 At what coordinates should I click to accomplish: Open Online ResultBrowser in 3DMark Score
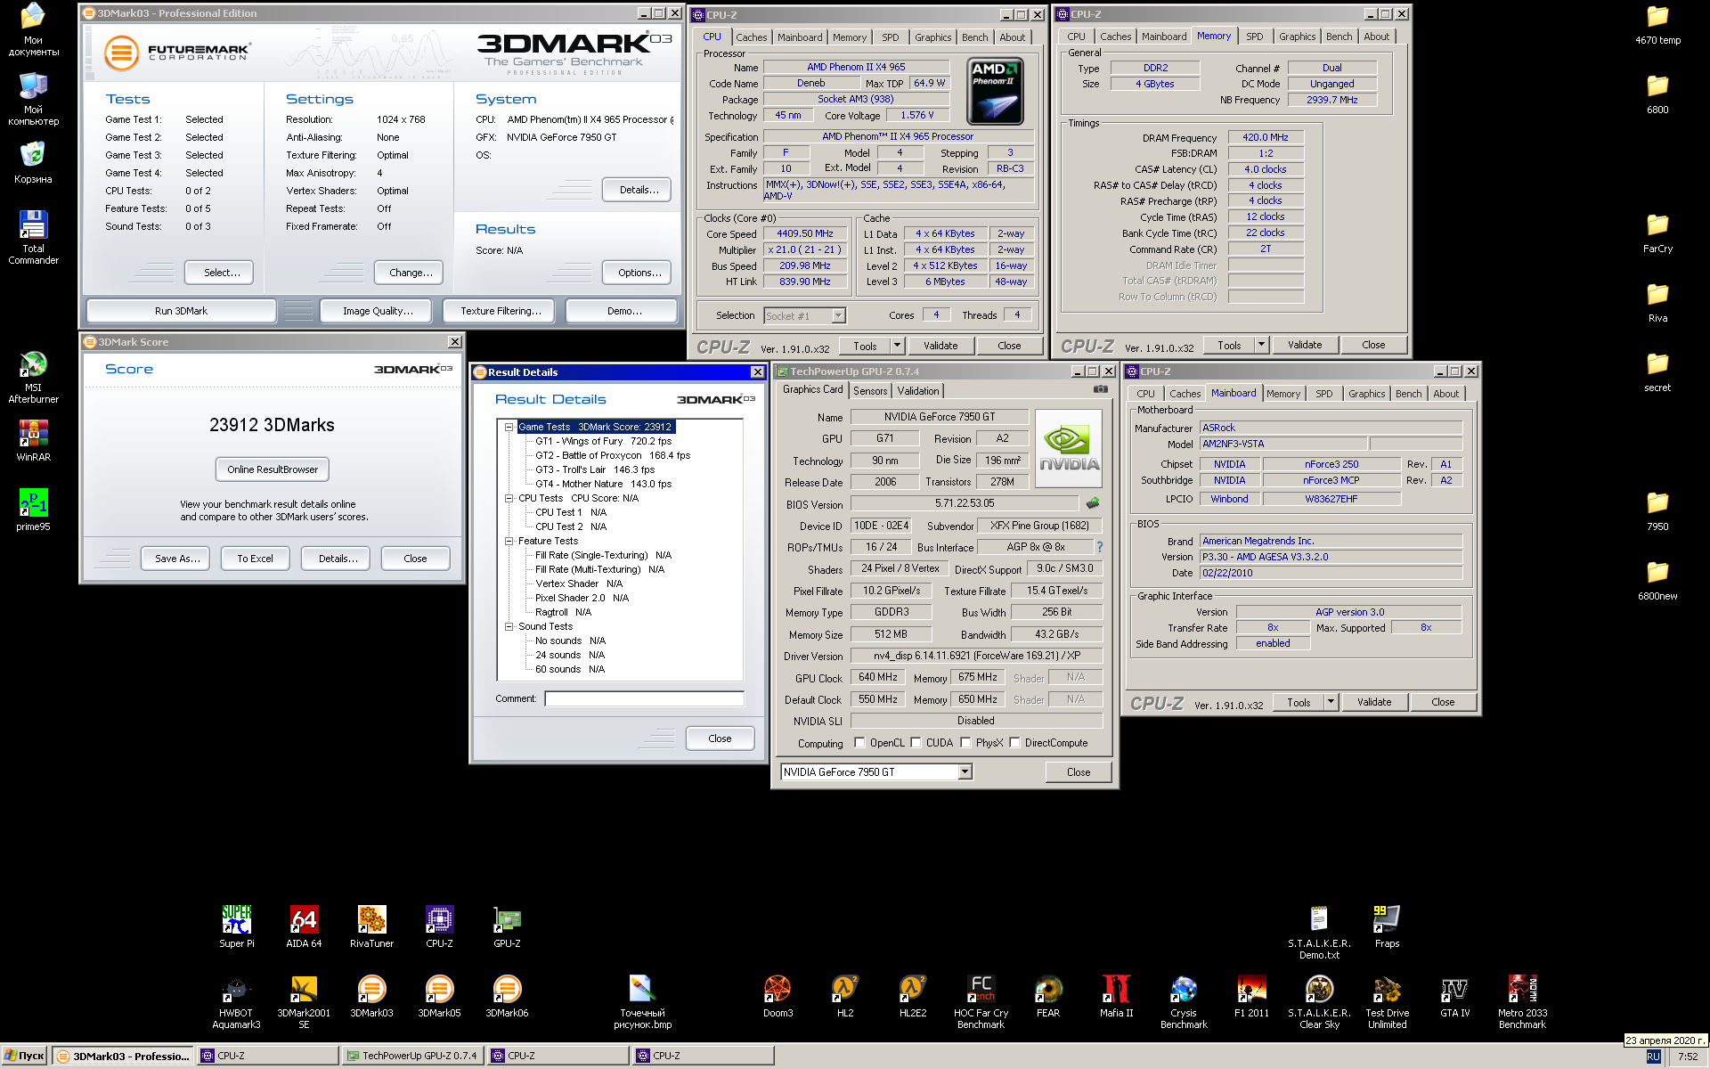click(x=273, y=469)
